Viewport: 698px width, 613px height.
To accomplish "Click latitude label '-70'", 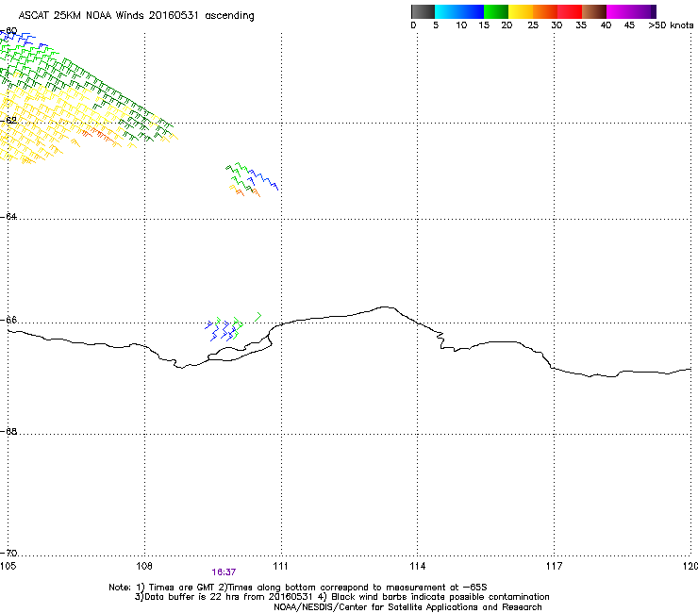I will [8, 553].
